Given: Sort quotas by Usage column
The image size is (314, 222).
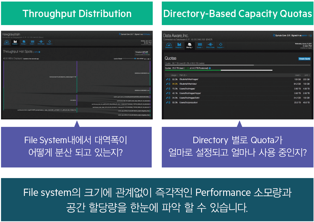Looking at the screenshot, I should (174, 75).
